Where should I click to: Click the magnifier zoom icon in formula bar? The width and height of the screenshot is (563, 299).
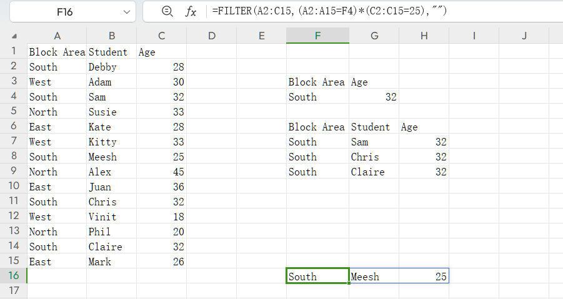(x=167, y=11)
